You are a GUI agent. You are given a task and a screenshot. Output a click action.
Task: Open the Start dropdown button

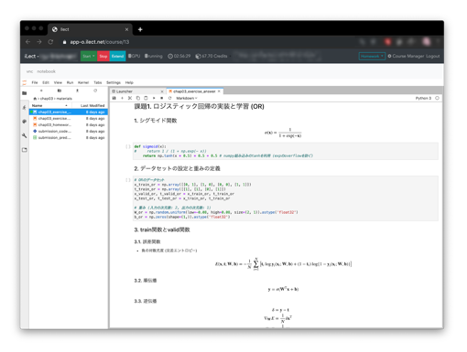click(89, 56)
